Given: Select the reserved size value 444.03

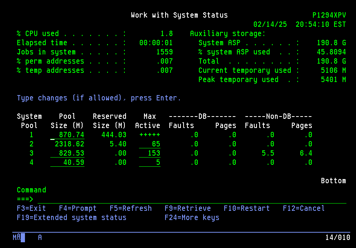Looking at the screenshot, I should [x=114, y=135].
